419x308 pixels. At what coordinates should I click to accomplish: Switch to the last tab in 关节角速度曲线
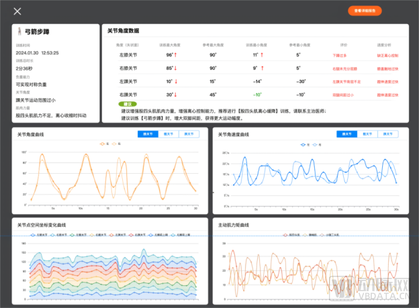click(388, 134)
